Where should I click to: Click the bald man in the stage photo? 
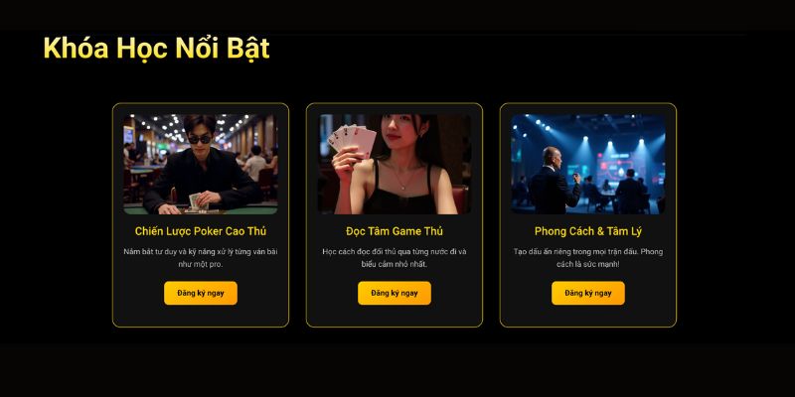[x=553, y=181]
